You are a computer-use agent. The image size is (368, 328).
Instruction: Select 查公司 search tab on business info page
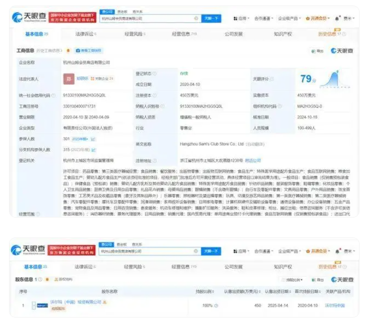click(107, 11)
